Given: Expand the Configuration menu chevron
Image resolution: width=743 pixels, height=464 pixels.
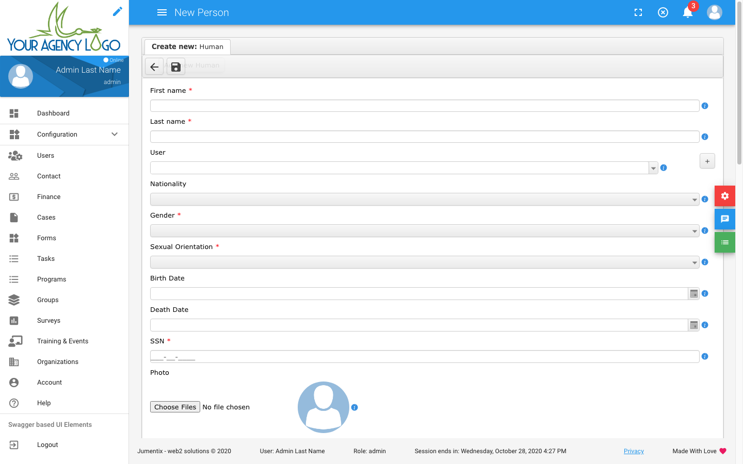Looking at the screenshot, I should [x=115, y=134].
